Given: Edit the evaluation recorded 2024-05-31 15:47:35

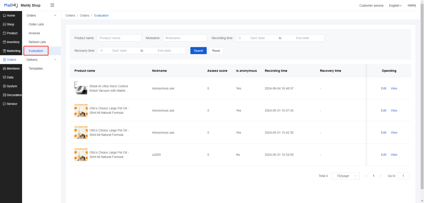Looking at the screenshot, I should pyautogui.click(x=384, y=111).
